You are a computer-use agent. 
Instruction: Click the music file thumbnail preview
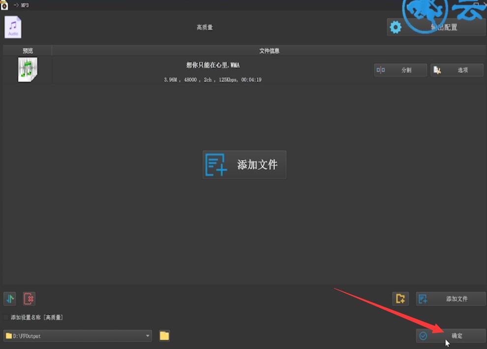[28, 69]
